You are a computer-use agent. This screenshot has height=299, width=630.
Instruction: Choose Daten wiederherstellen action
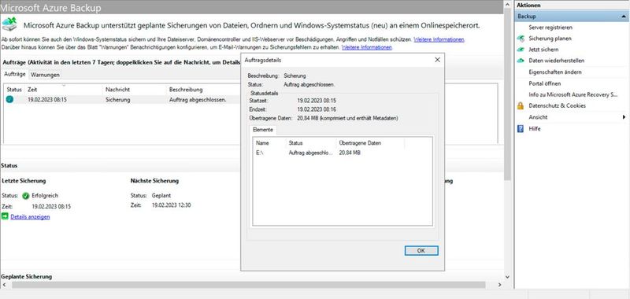tap(557, 61)
